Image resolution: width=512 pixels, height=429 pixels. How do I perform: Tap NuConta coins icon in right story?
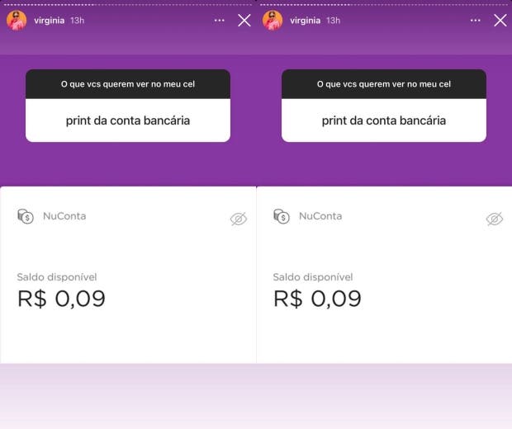pyautogui.click(x=282, y=216)
